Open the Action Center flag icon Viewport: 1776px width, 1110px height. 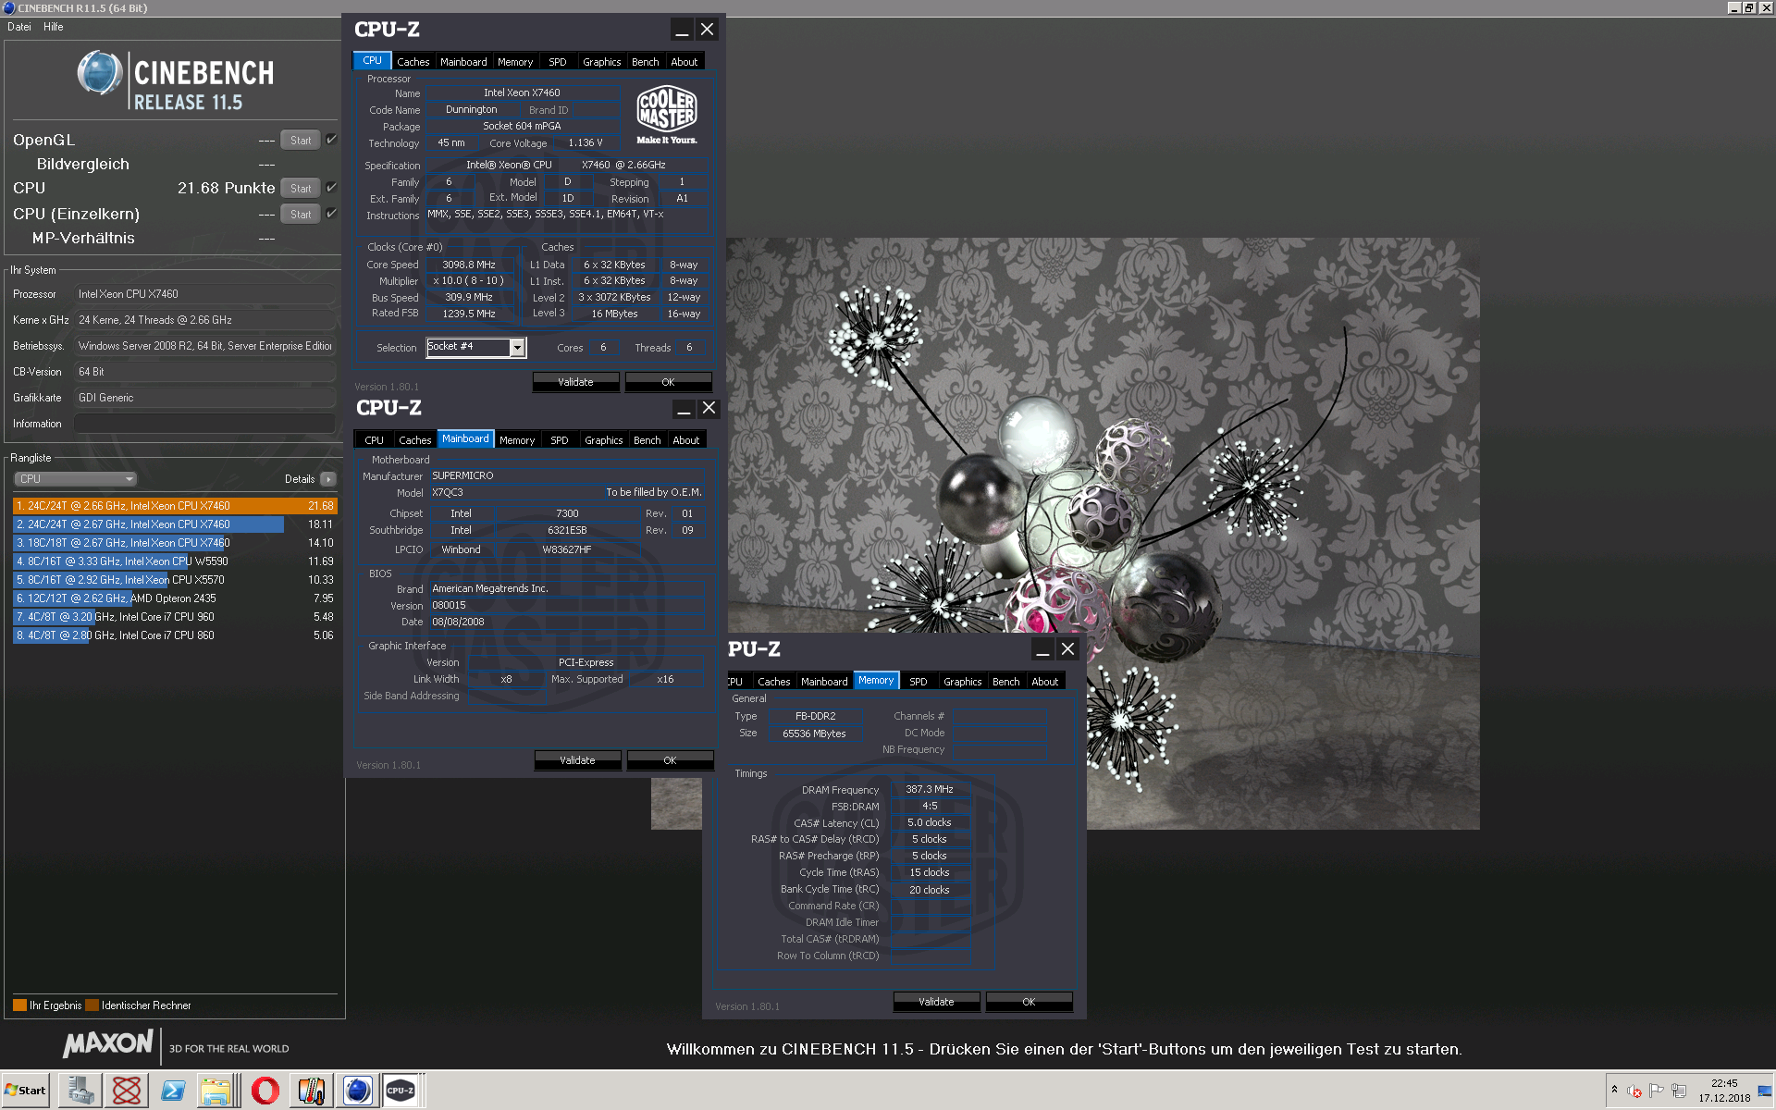(x=1657, y=1091)
